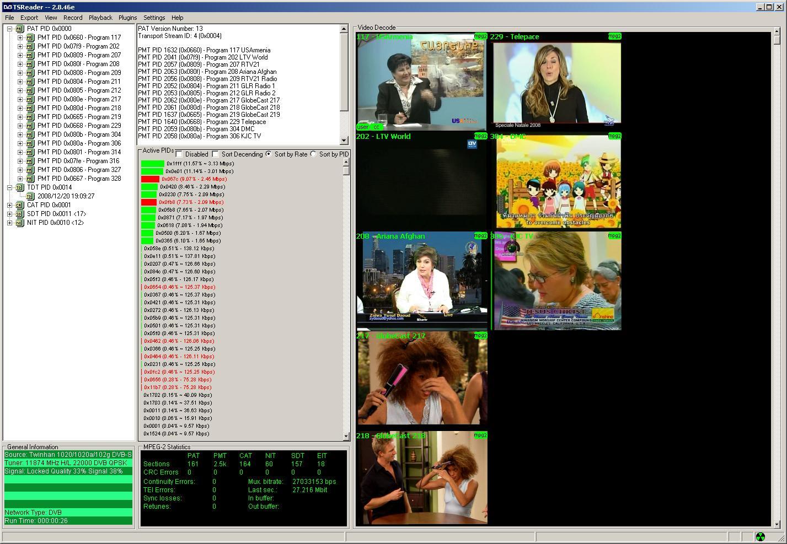Click the PMT icon beside Program 211
This screenshot has height=544, width=787.
pos(30,82)
